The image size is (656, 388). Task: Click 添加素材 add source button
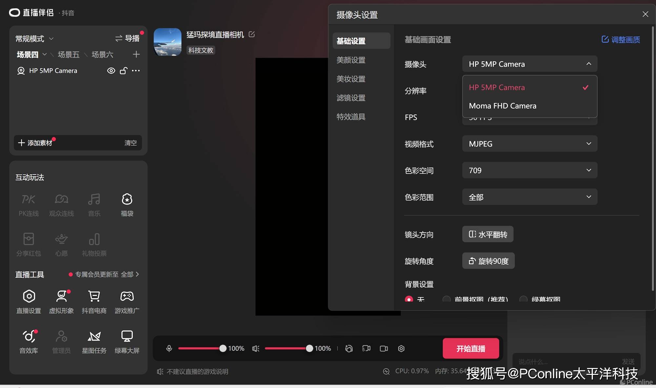click(35, 143)
